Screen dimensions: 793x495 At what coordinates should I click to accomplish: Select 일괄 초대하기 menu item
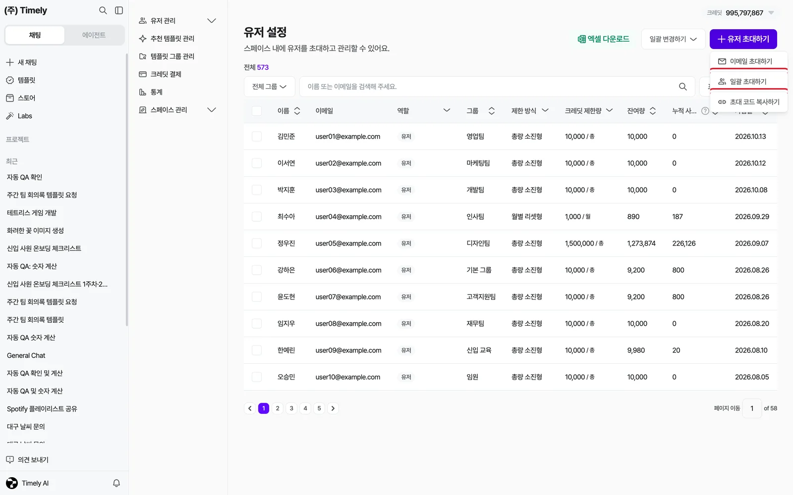coord(748,82)
